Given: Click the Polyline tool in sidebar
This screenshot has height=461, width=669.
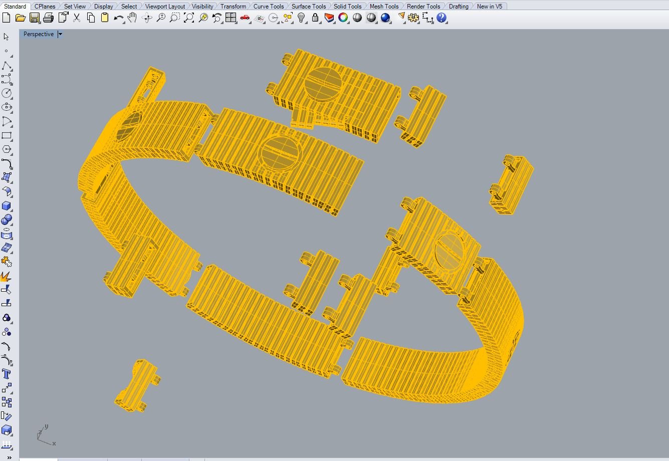Looking at the screenshot, I should pos(7,66).
